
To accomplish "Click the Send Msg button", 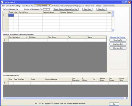I will point(87,9).
